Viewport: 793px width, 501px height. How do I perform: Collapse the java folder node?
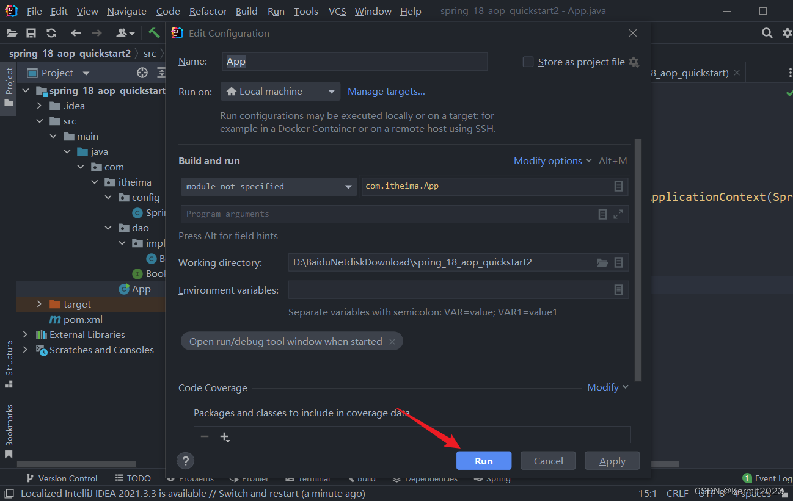(67, 152)
